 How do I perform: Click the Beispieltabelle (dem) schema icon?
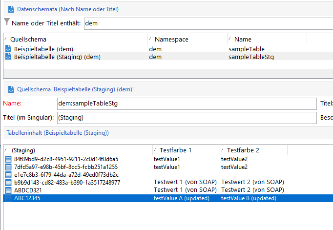coord(8,49)
